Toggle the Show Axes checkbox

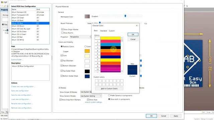88,100
